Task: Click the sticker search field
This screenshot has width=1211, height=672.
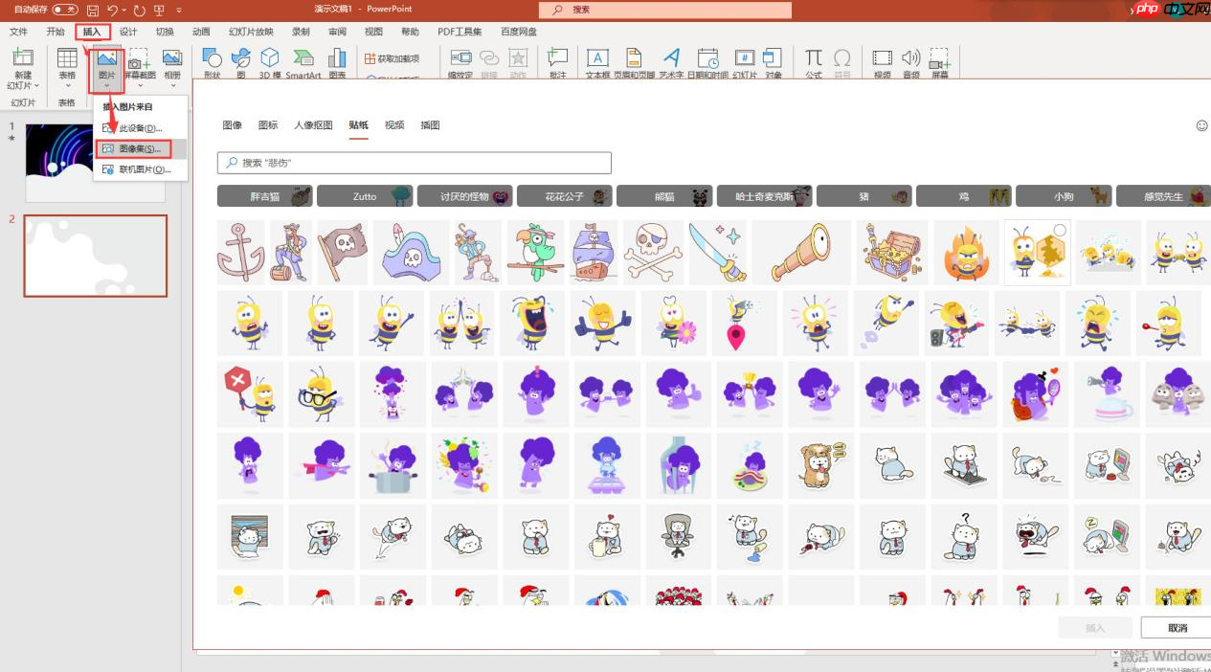Action: (x=414, y=163)
